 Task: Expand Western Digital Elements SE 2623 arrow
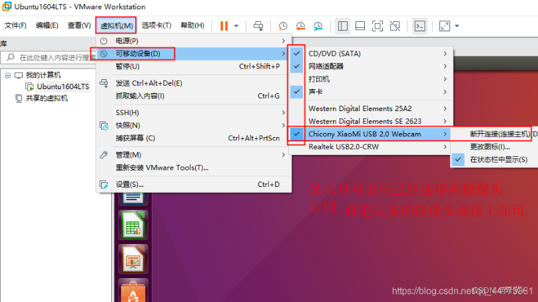(445, 121)
